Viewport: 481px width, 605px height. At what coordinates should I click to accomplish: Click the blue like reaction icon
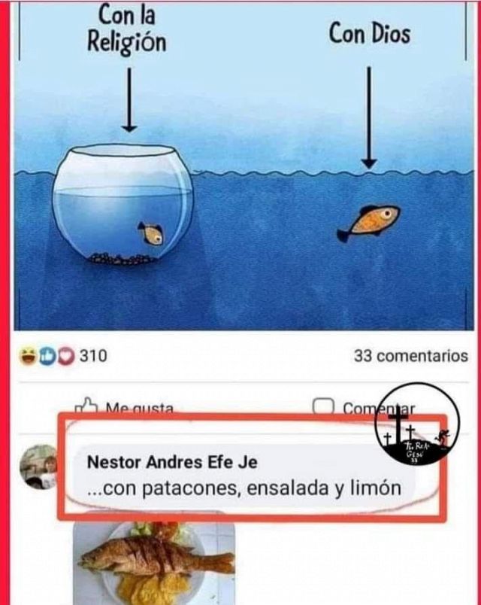(48, 356)
